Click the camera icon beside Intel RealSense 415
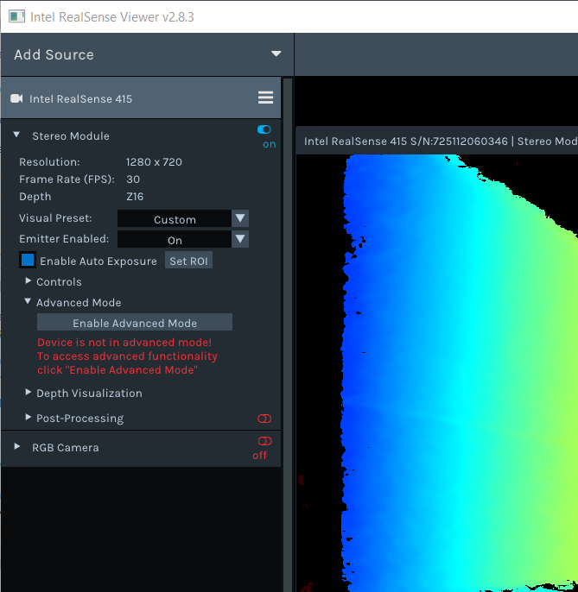Viewport: 578px width, 592px height. tap(16, 98)
